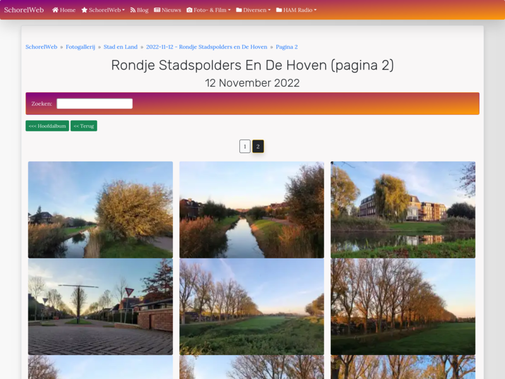Viewport: 505px width, 379px height.
Task: Click the star icon beside SchorelWeb menu
Action: click(85, 10)
